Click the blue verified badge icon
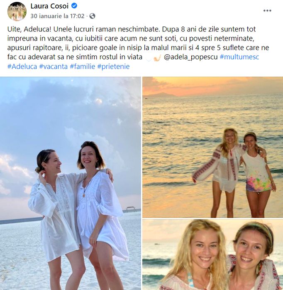This screenshot has width=283, height=290. tap(74, 6)
